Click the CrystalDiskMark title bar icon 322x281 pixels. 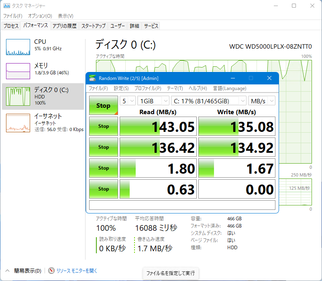click(92, 78)
